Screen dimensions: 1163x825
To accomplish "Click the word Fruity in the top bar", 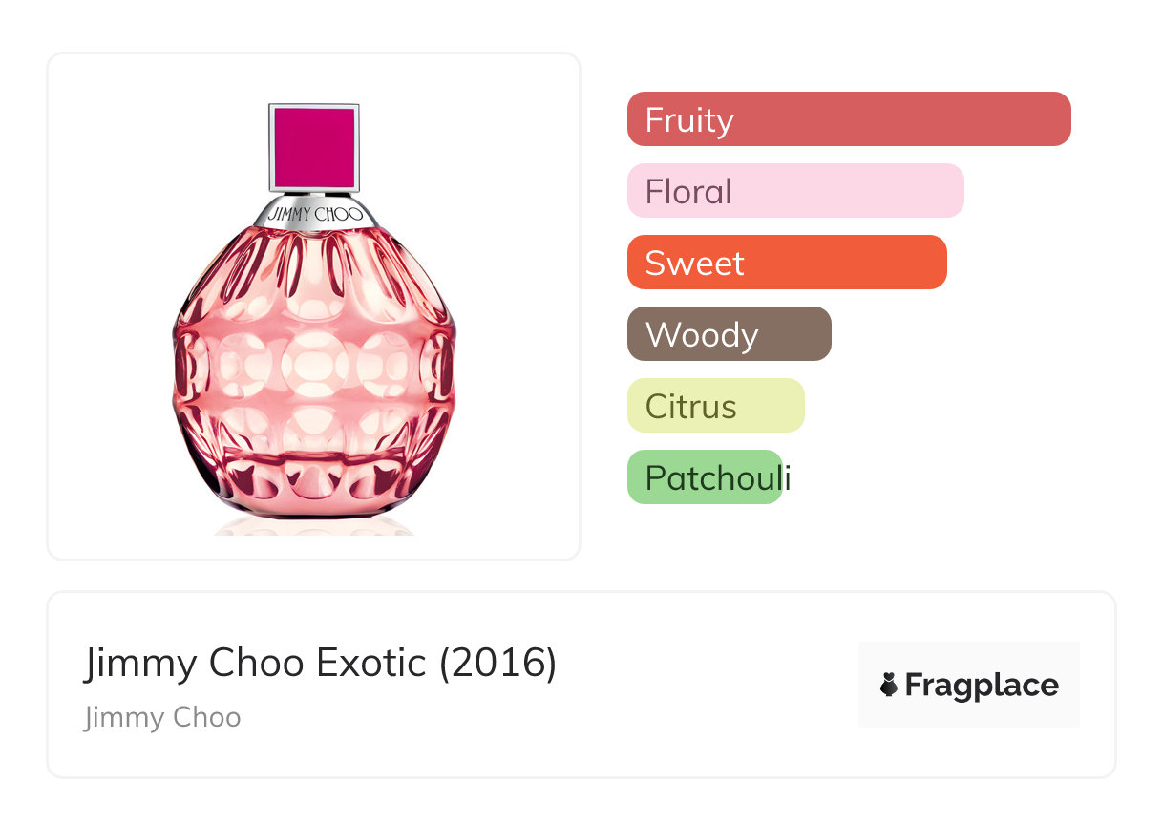I will (689, 120).
